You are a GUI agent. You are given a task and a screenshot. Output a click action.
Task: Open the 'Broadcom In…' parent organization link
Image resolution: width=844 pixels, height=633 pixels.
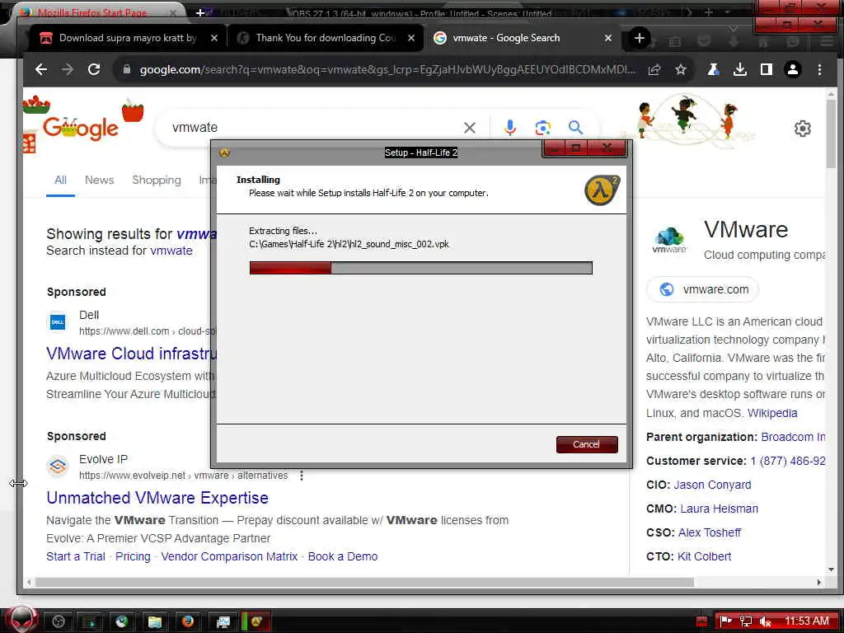793,437
